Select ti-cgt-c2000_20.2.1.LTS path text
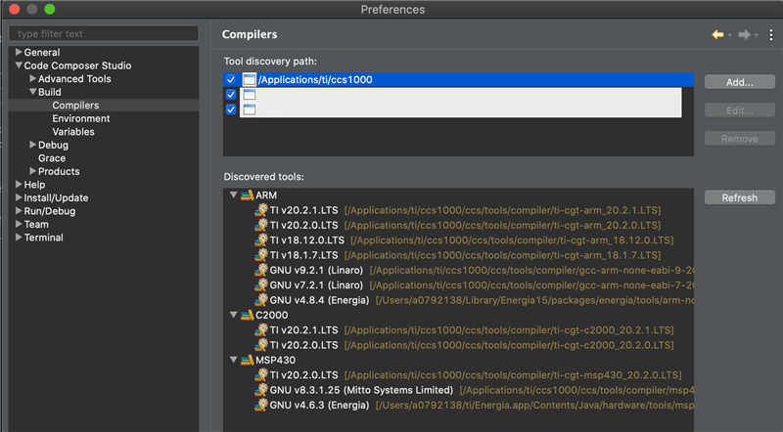The width and height of the screenshot is (783, 432). tap(509, 329)
